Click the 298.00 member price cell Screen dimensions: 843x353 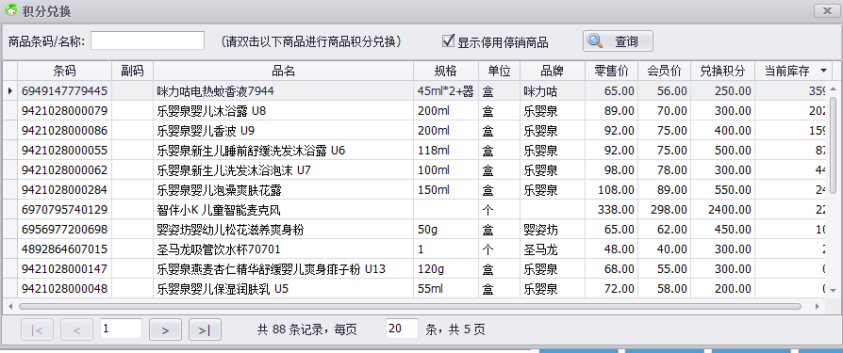pyautogui.click(x=664, y=210)
